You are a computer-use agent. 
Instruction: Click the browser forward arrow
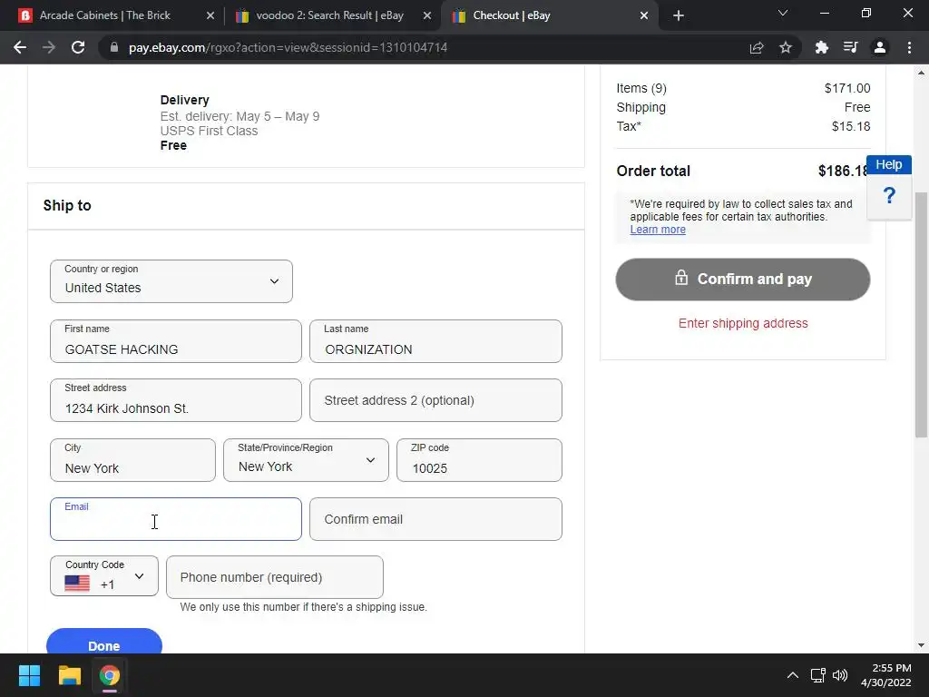(x=49, y=47)
